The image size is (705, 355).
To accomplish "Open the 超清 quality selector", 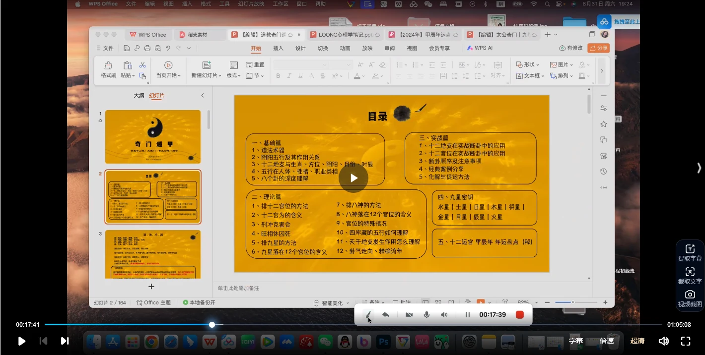I will (x=637, y=341).
